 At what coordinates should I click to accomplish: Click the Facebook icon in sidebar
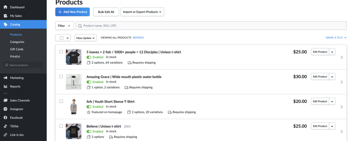(x=5, y=118)
